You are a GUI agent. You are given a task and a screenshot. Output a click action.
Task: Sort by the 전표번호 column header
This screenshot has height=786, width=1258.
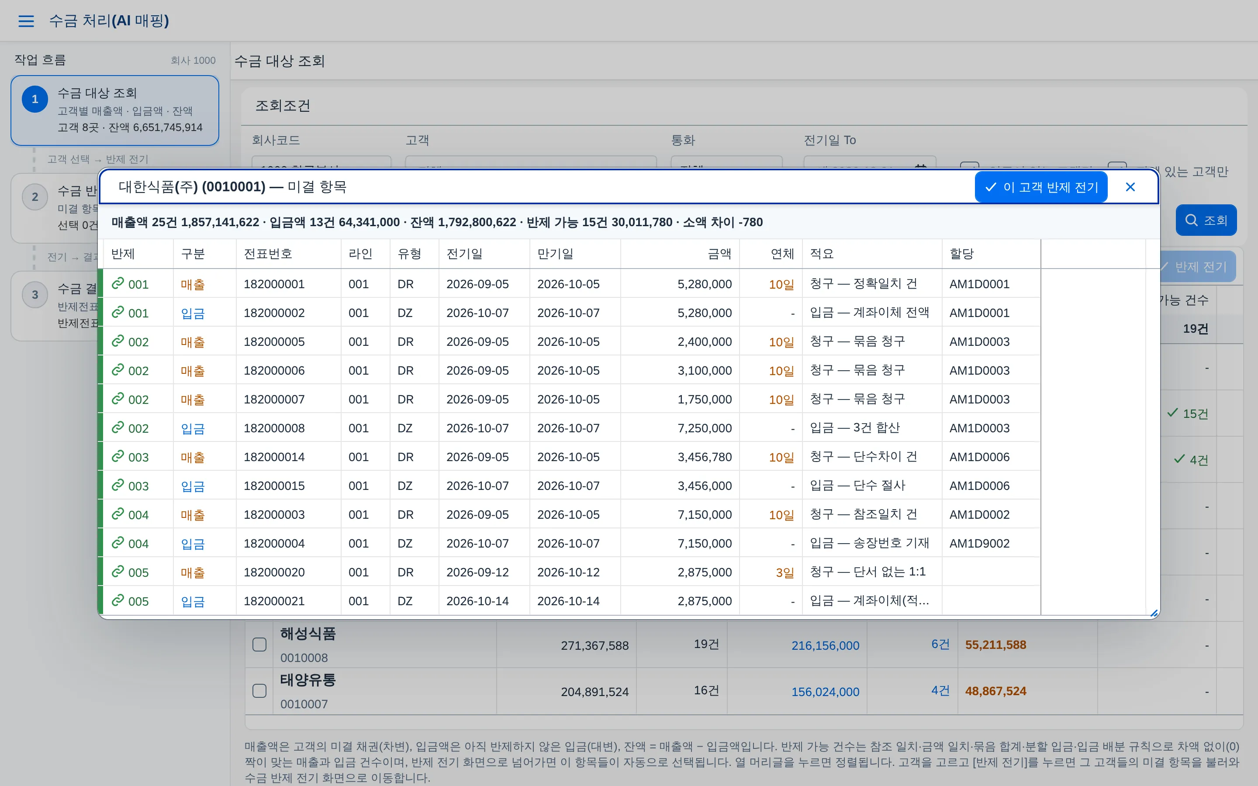coord(288,254)
